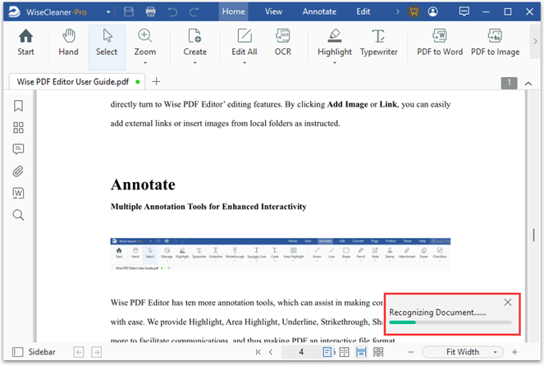Switch to the Home tab
544x365 pixels.
(234, 11)
